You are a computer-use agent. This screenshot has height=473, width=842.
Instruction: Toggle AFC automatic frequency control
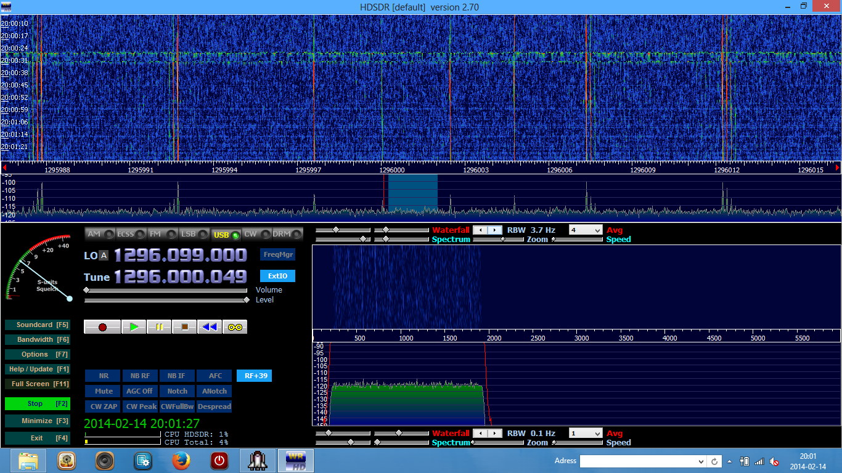pos(215,376)
